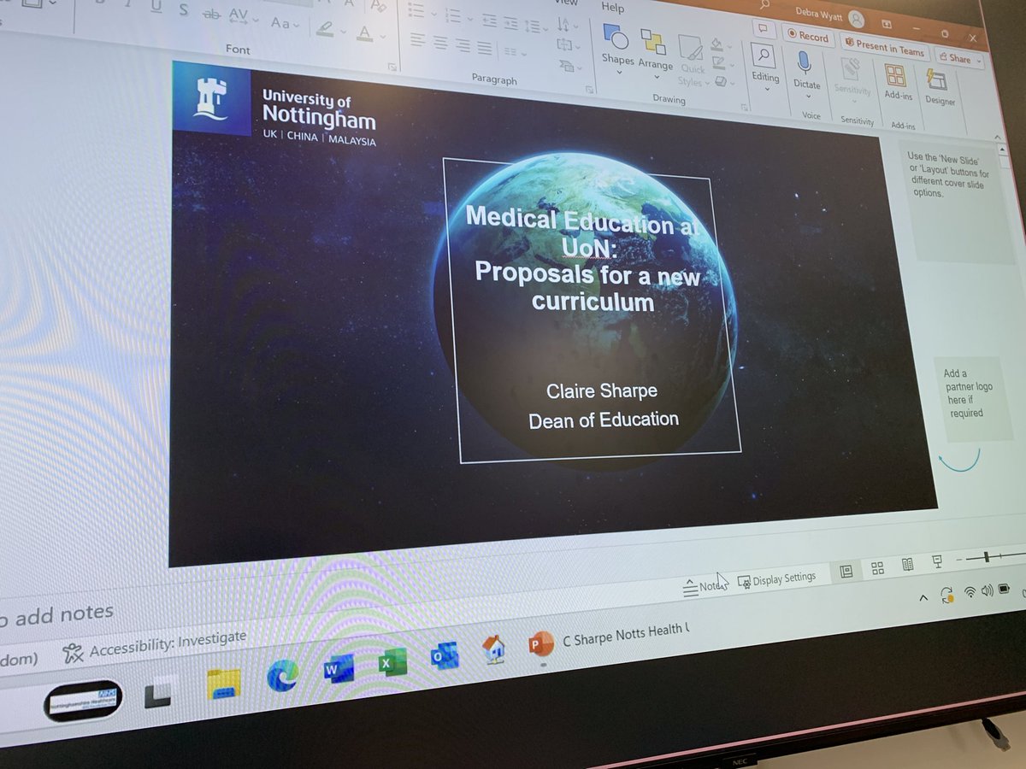Open the volume control icon

point(988,590)
